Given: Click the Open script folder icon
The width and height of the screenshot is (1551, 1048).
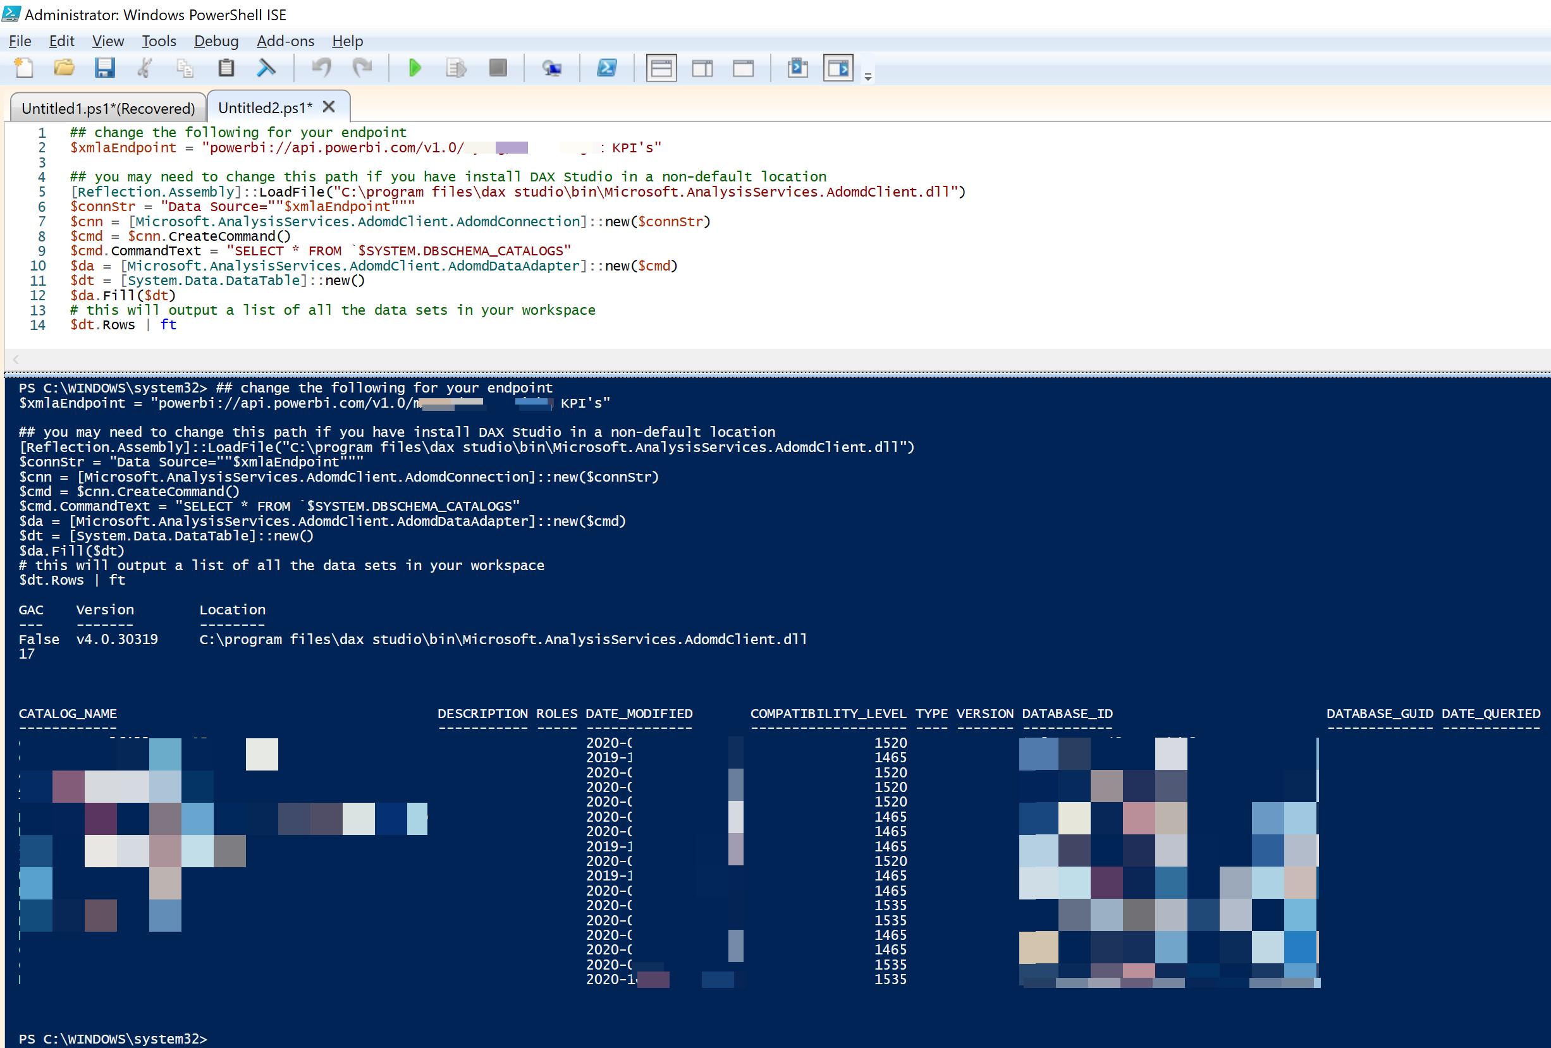Looking at the screenshot, I should click(x=64, y=68).
